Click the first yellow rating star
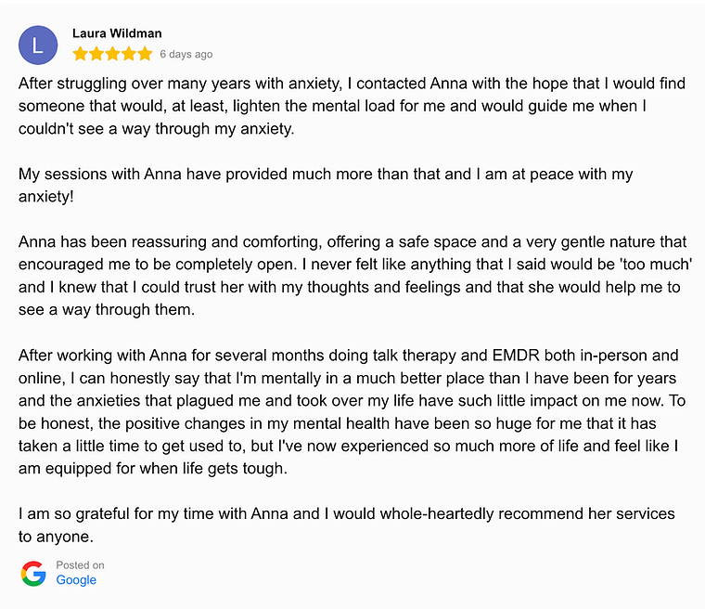The image size is (705, 609). (x=80, y=54)
